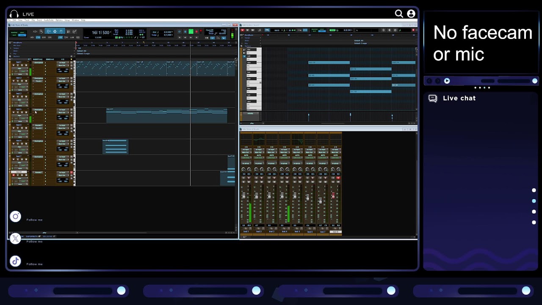Toggle Mute on Inst 7 mixer channel
This screenshot has width=542, height=305.
pos(325,182)
